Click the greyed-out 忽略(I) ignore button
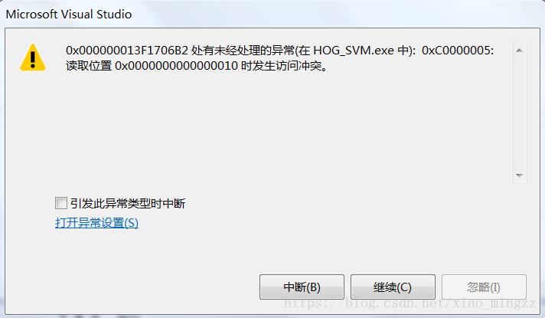This screenshot has width=545, height=318. [x=484, y=287]
